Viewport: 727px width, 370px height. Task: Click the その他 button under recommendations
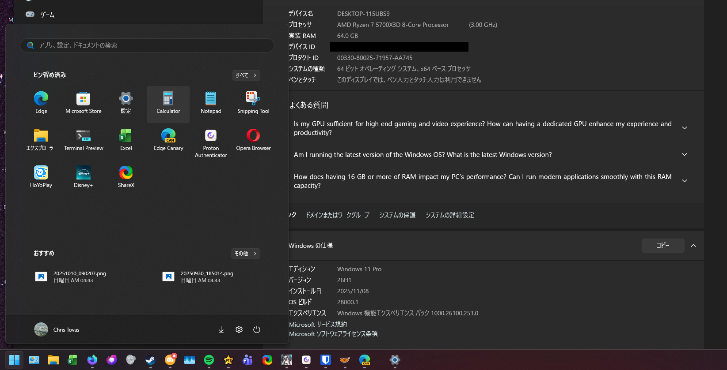246,254
